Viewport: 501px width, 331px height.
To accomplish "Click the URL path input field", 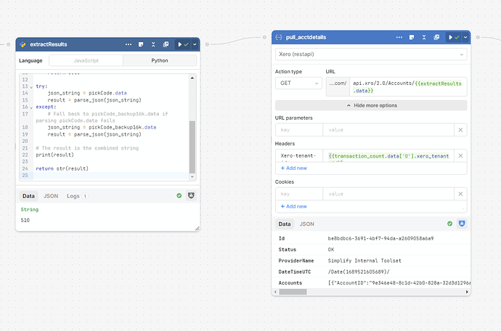I will (408, 86).
